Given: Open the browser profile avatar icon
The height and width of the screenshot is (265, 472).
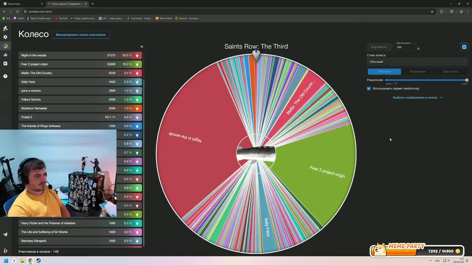Looking at the screenshot, I should [461, 11].
